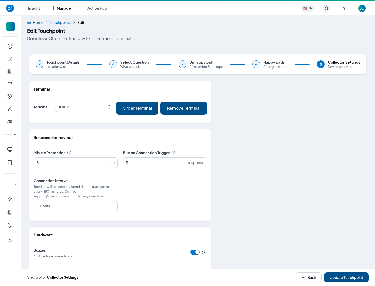
Task: Open the lightning bolt sidebar icon
Action: pyautogui.click(x=10, y=199)
